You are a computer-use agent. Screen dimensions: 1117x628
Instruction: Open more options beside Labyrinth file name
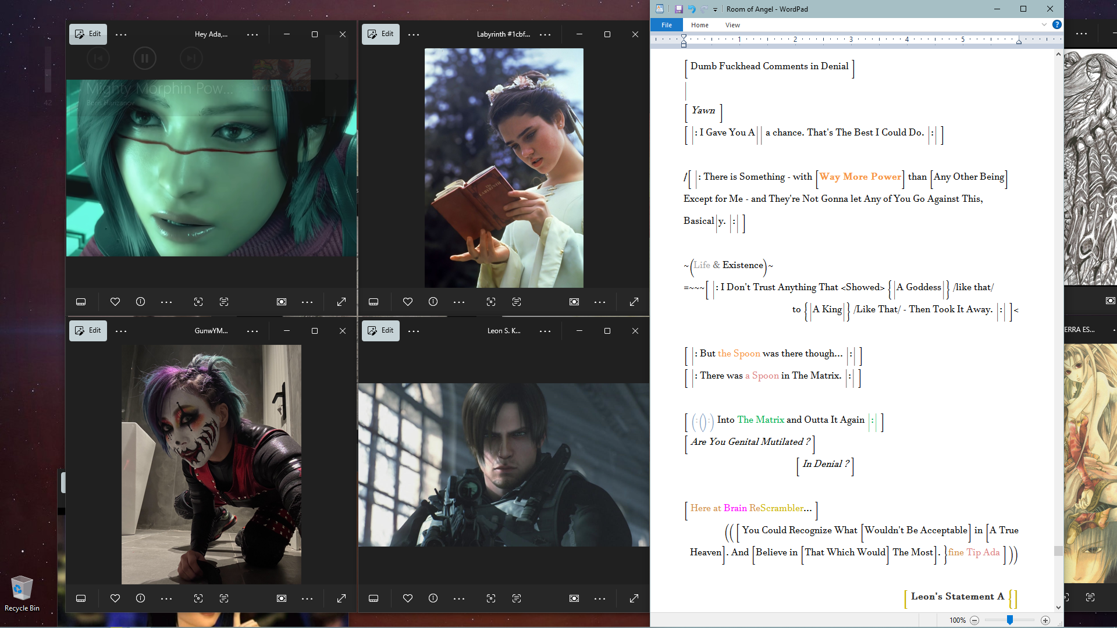click(545, 34)
